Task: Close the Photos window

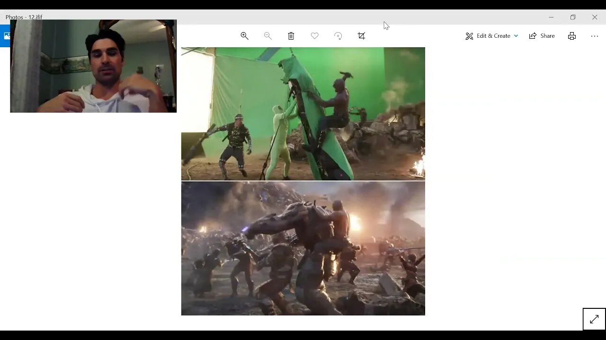Action: [x=595, y=17]
